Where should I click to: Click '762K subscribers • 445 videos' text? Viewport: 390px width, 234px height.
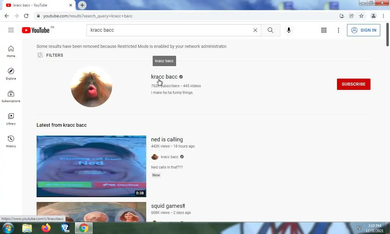coord(176,86)
